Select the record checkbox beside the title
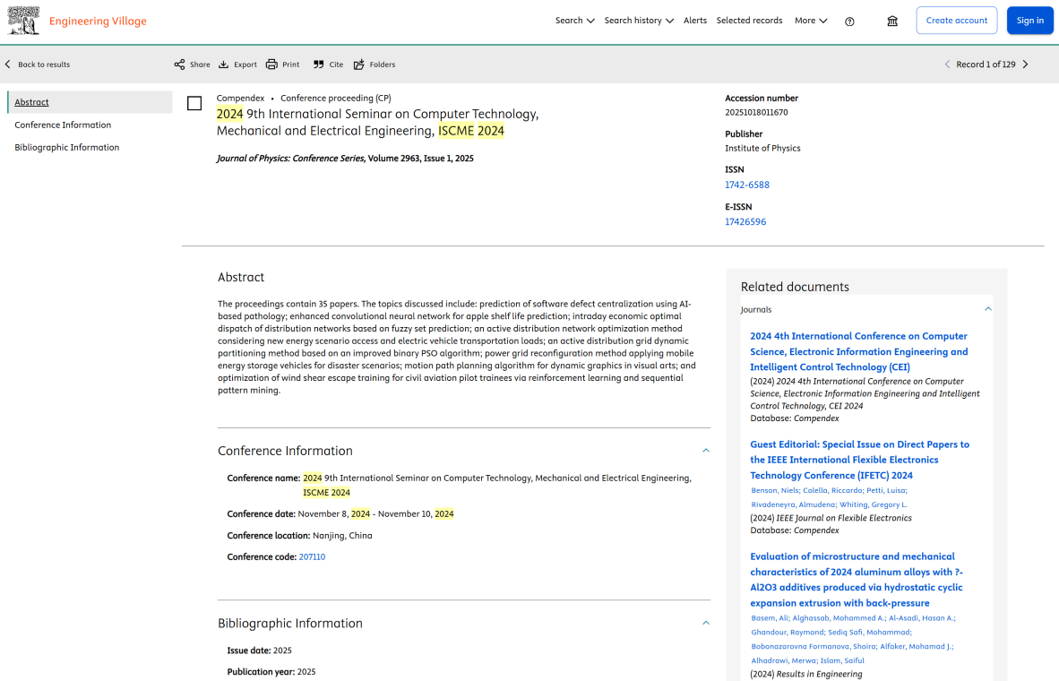Screen dimensions: 1059x681 click(x=194, y=103)
